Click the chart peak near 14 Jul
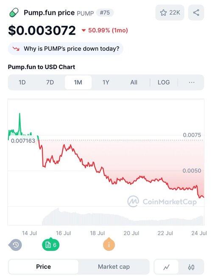This screenshot has height=276, width=212. [20, 114]
